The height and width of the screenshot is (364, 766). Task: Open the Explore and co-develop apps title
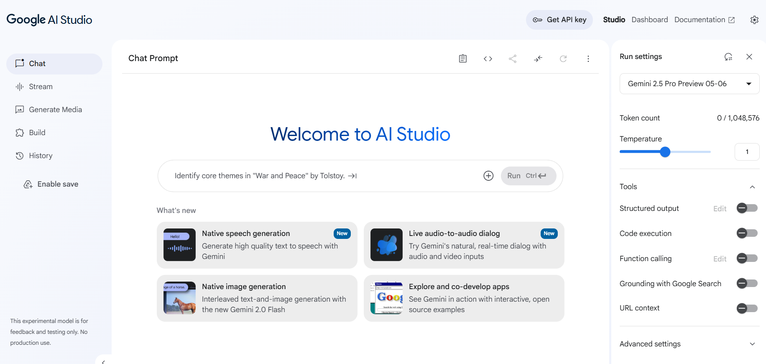coord(459,287)
